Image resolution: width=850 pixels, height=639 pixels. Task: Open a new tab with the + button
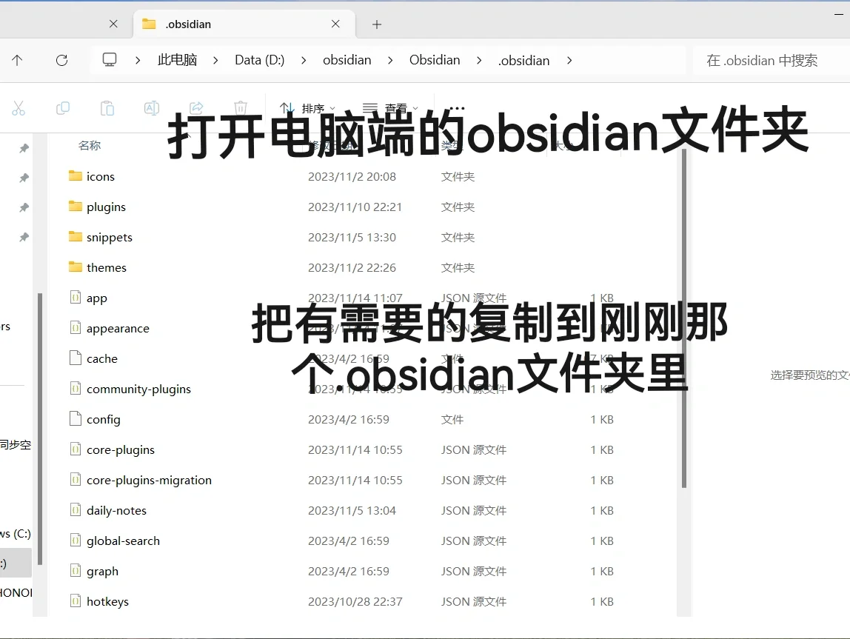click(x=376, y=24)
